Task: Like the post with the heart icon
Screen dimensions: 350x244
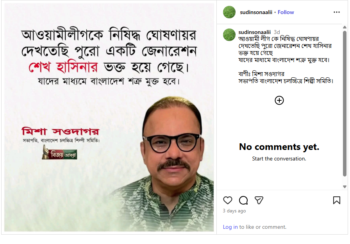Action: tap(227, 200)
